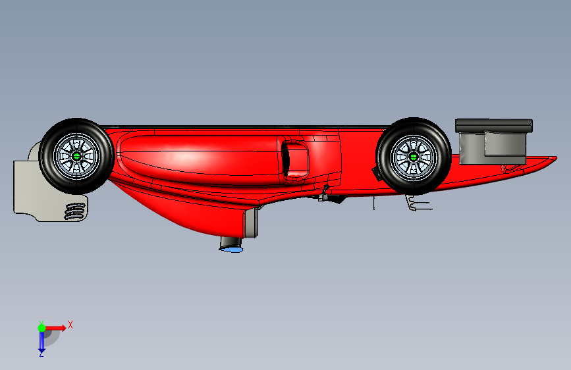Click the green Y axis origin ball of the triad
Viewport: 571px width, 370px height.
(x=41, y=328)
